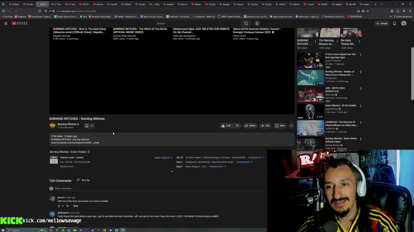The image size is (414, 232).
Task: Open Bandsintown link for Apr 25 event
Action: [x=256, y=158]
